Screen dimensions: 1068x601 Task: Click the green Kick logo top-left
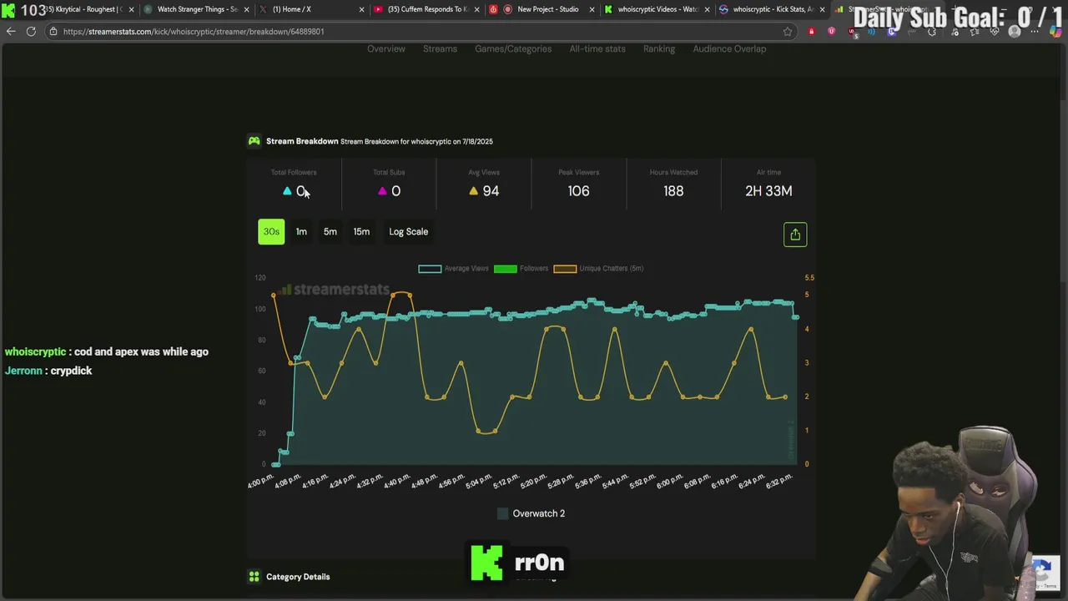point(8,10)
